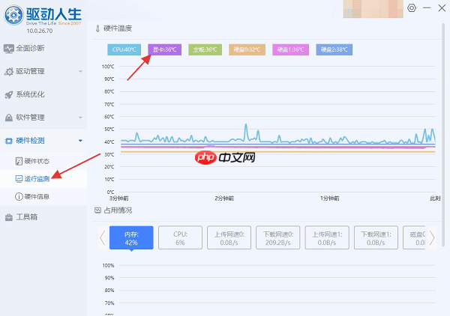Click the 系统优化 rocket icon
Screen dimensions: 450x316
tap(9, 94)
